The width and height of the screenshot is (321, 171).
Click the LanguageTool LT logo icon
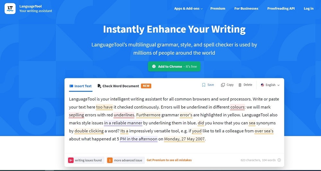pos(10,9)
